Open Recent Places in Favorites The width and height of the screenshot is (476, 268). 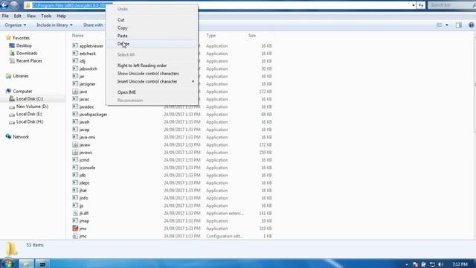click(29, 61)
